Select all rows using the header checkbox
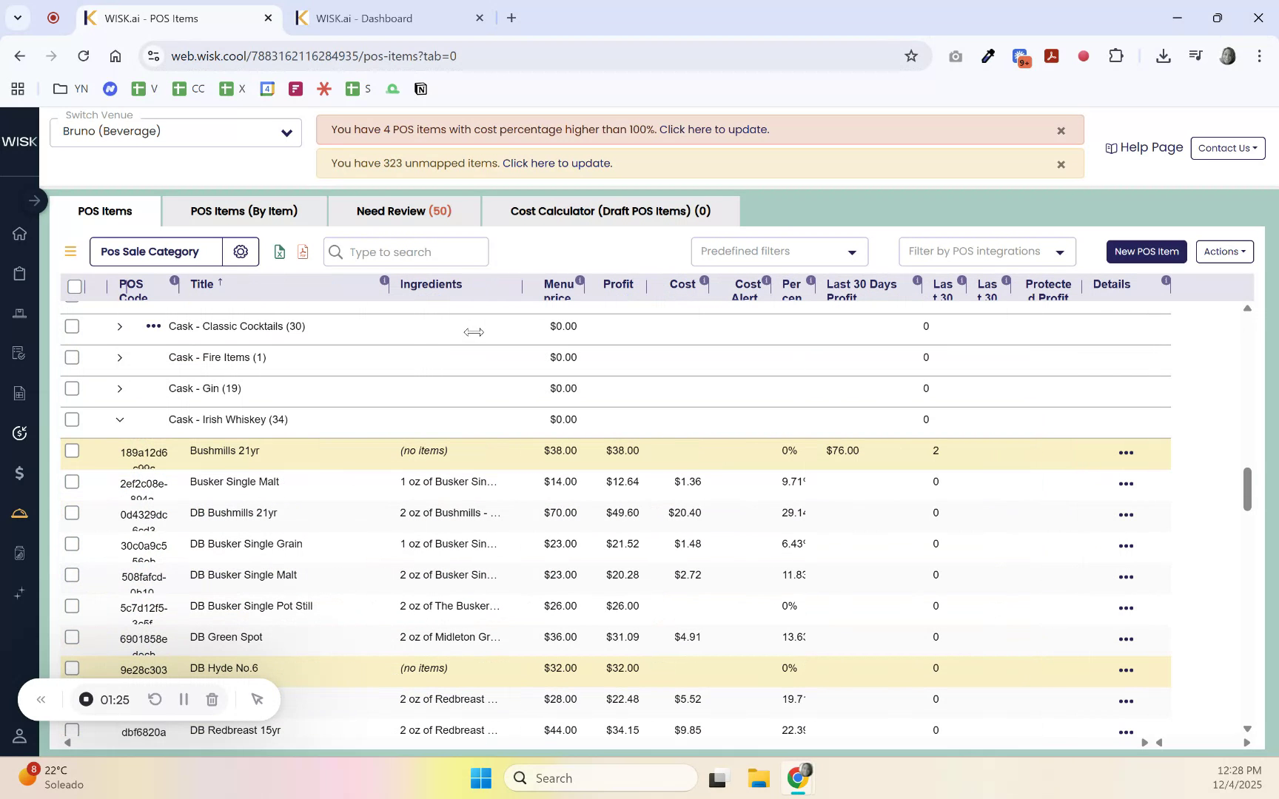1279x799 pixels. click(75, 286)
